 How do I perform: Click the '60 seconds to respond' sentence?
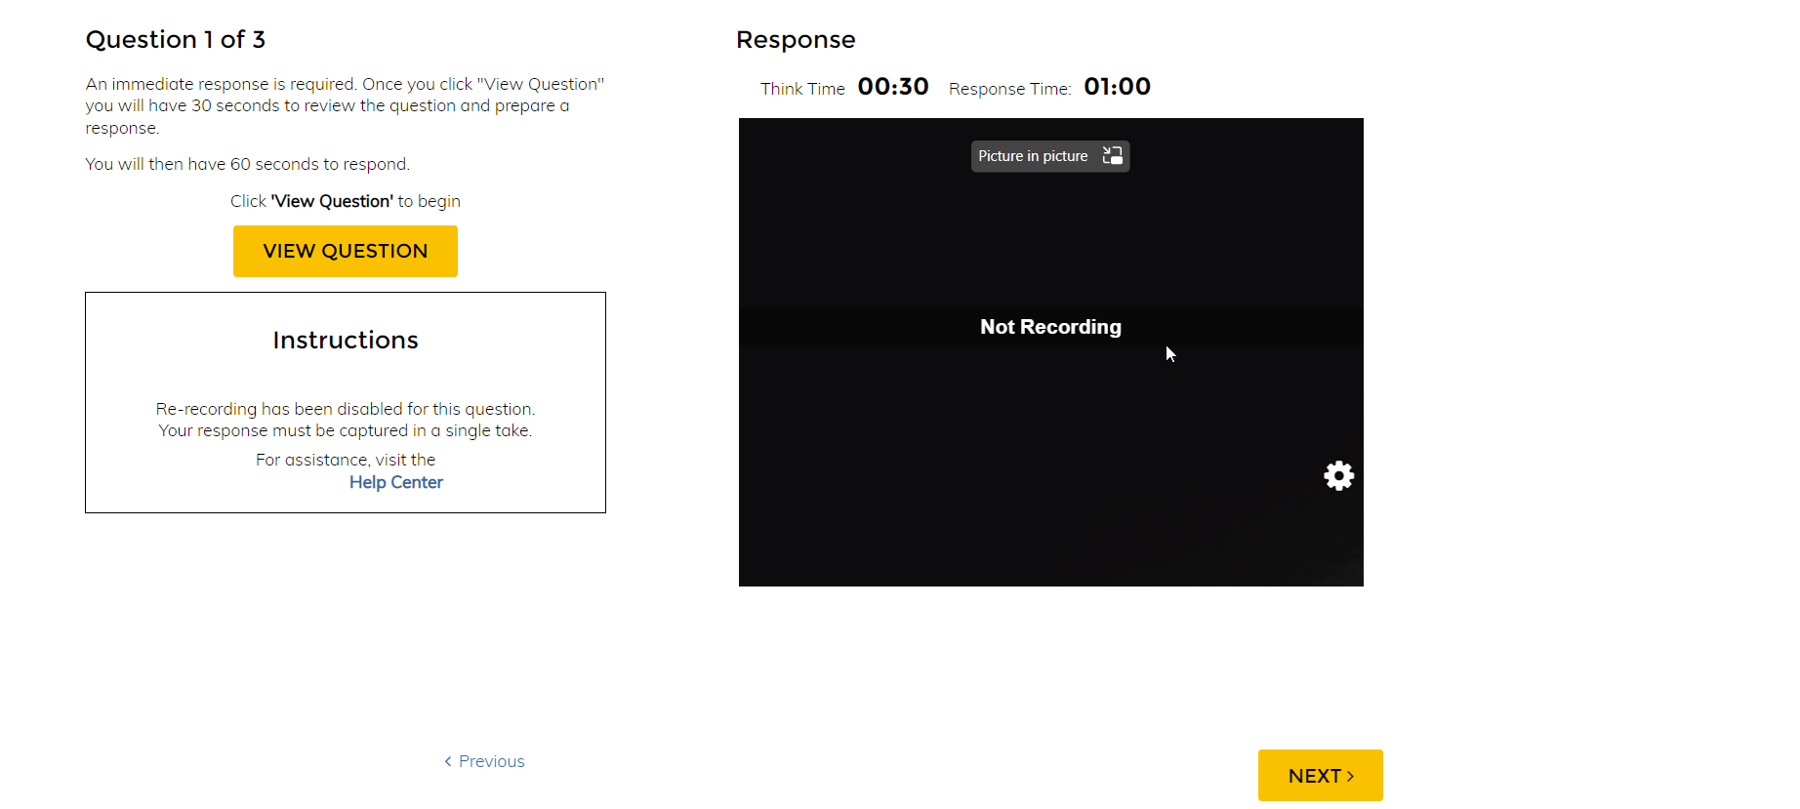(x=247, y=164)
